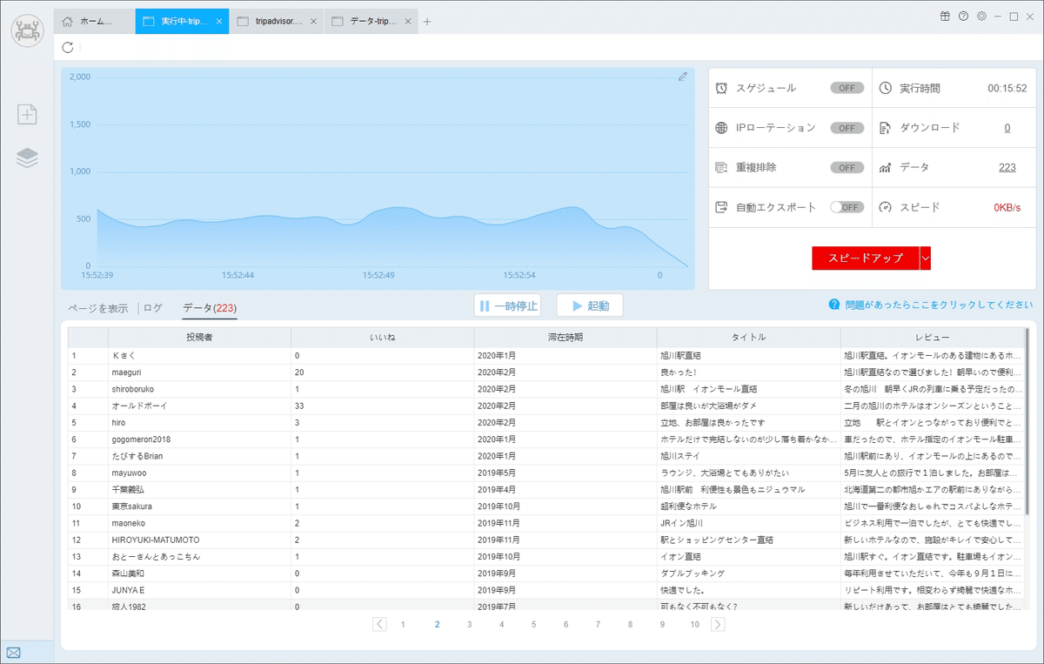Screen dimensions: 1044x664
Task: Click 起動 start button
Action: pos(590,305)
